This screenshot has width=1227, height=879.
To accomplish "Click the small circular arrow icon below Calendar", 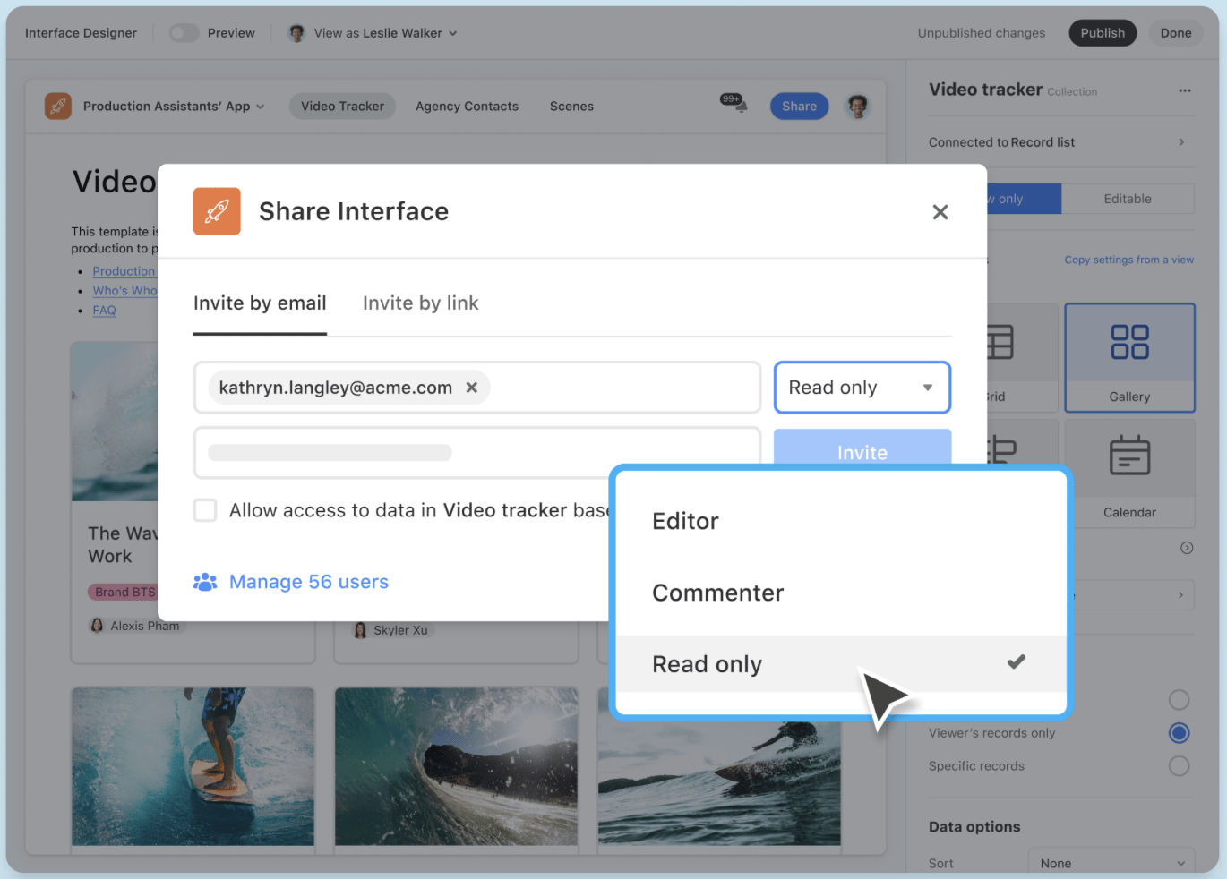I will (x=1187, y=548).
